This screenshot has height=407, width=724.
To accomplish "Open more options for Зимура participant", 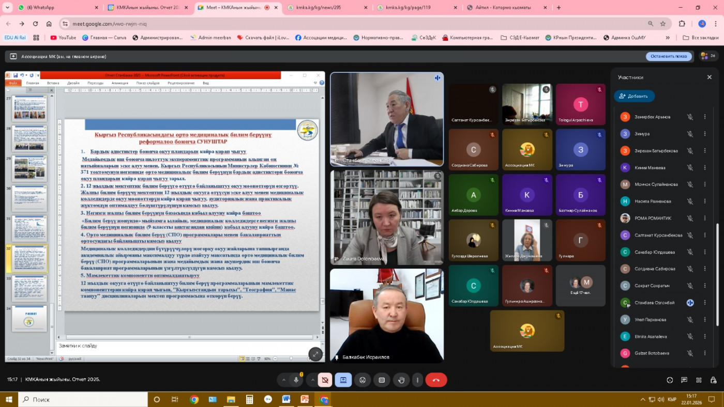I will pos(704,134).
